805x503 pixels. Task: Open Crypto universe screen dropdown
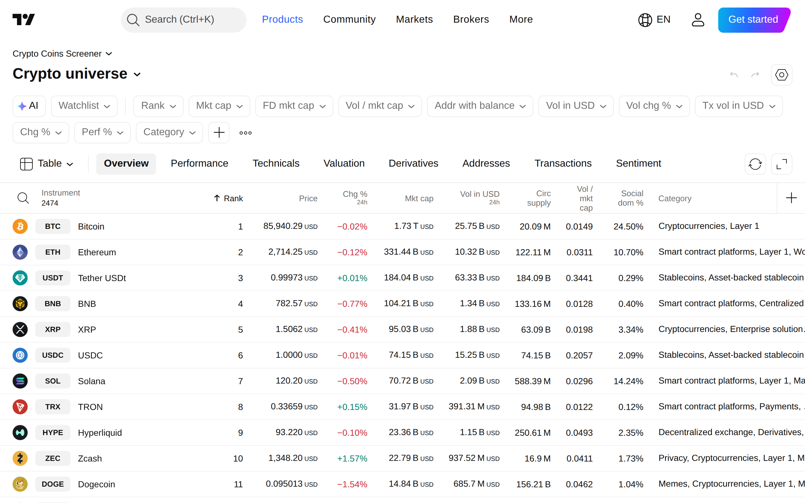coord(77,74)
